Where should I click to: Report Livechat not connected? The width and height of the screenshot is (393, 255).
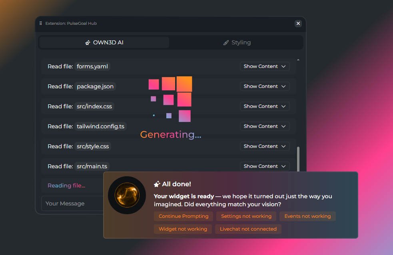pyautogui.click(x=248, y=229)
